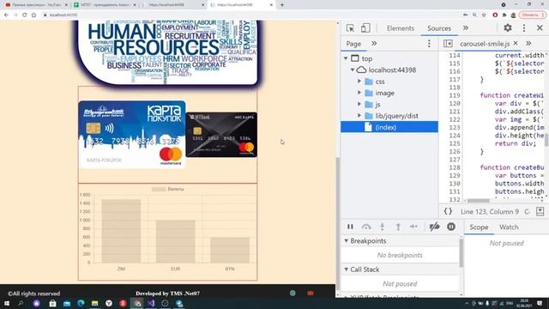Toggle pause on exceptions
The image size is (549, 309).
click(451, 227)
